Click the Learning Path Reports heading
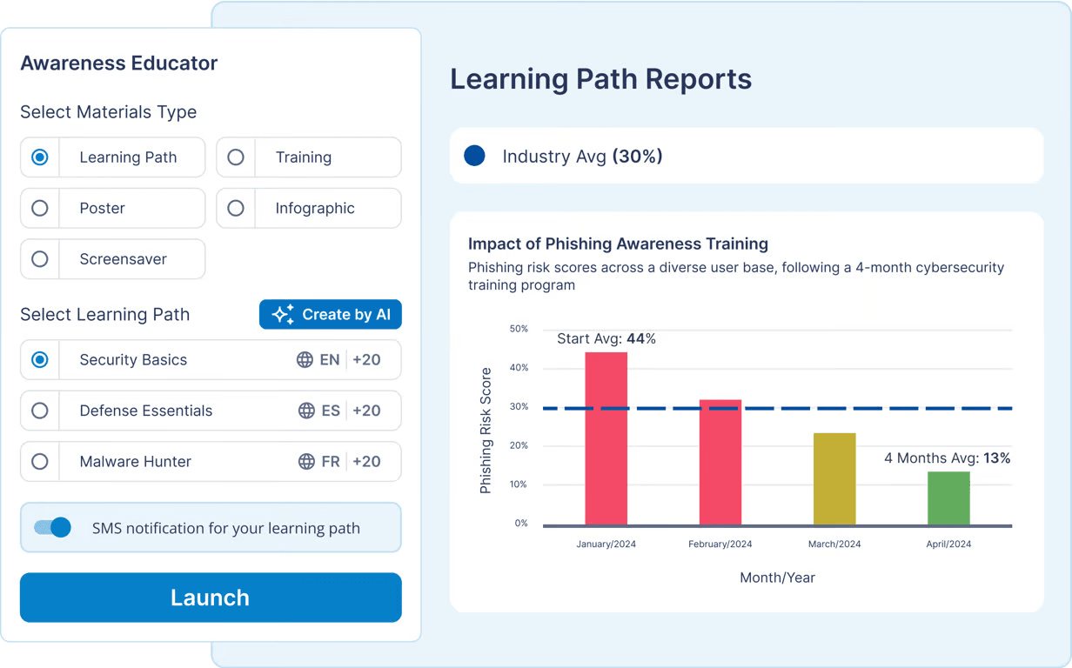This screenshot has width=1072, height=668. click(600, 79)
